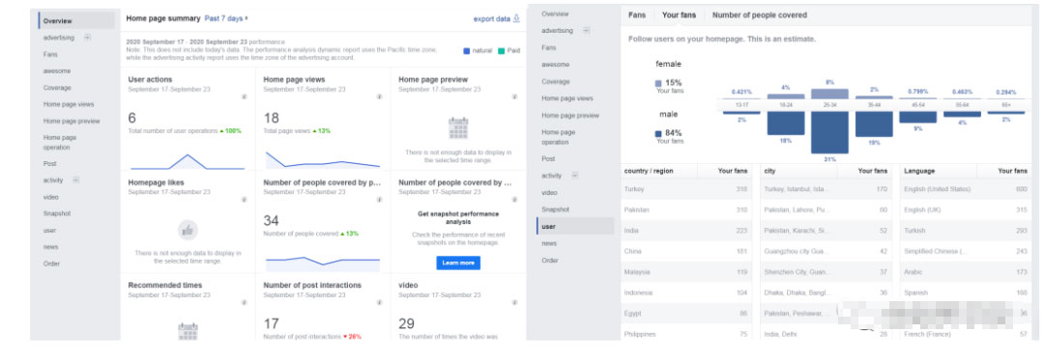Click the User actions line chart
Screen dimensions: 1044x361
pos(188,161)
